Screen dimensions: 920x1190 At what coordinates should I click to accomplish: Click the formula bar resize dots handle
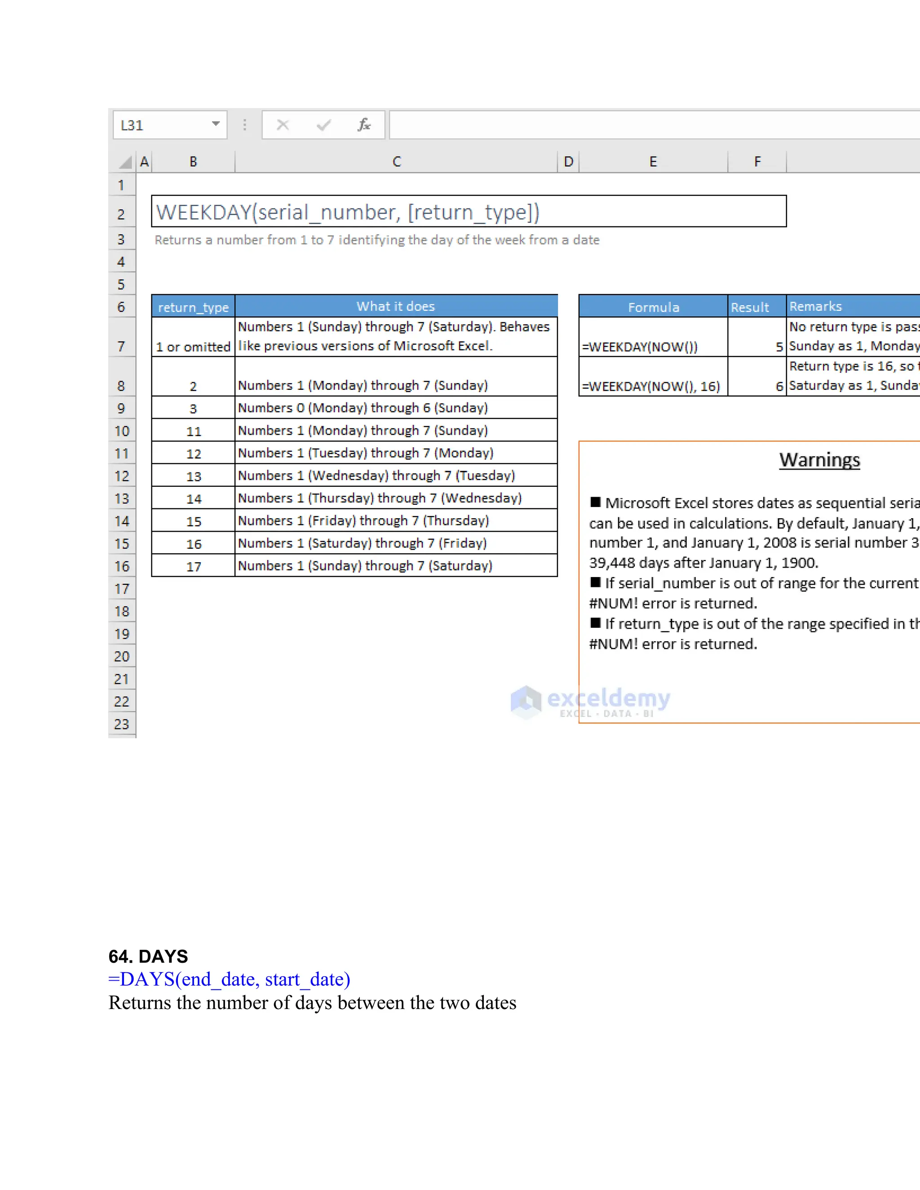click(245, 125)
